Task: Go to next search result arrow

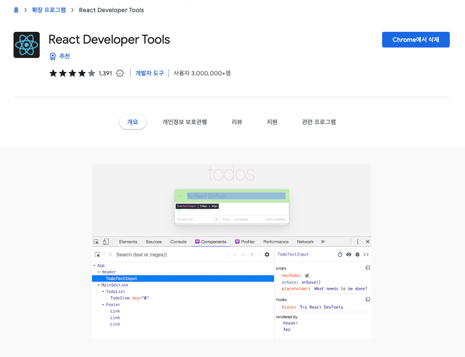Action: 243,255
